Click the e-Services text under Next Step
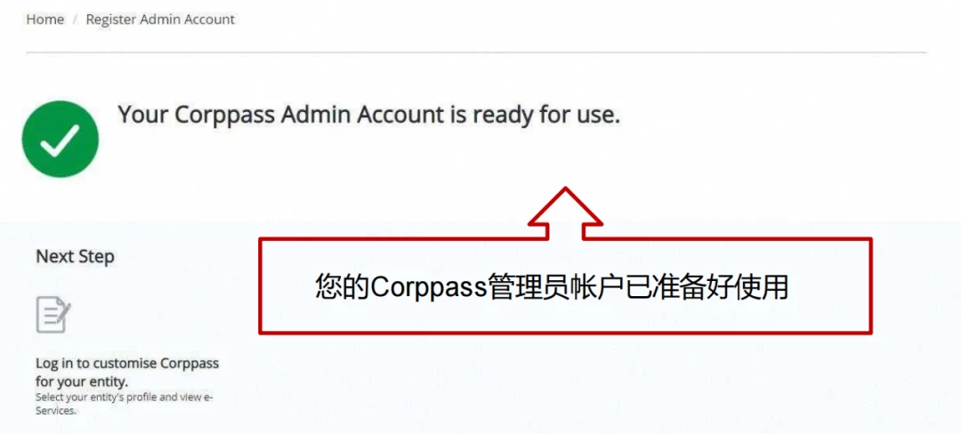 56,410
